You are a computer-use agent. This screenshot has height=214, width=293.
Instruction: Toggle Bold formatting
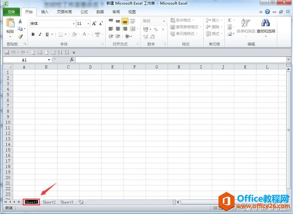click(x=33, y=34)
